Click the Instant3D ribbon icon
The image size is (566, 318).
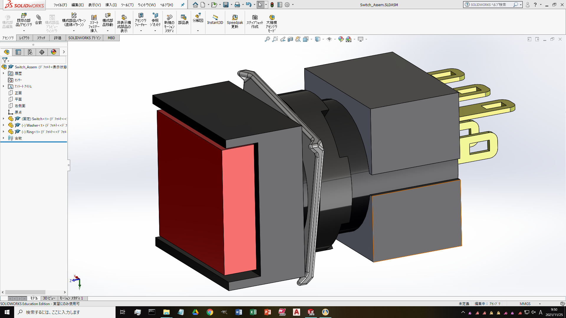pyautogui.click(x=215, y=19)
